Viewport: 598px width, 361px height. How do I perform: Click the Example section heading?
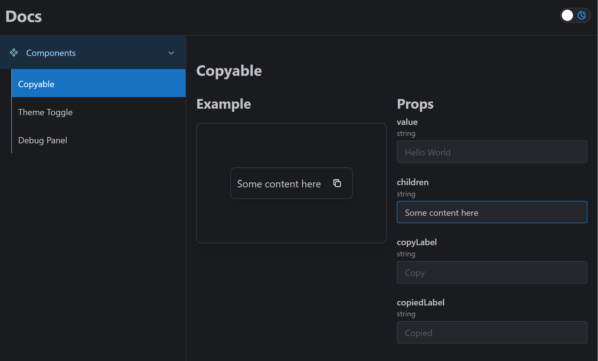[224, 104]
